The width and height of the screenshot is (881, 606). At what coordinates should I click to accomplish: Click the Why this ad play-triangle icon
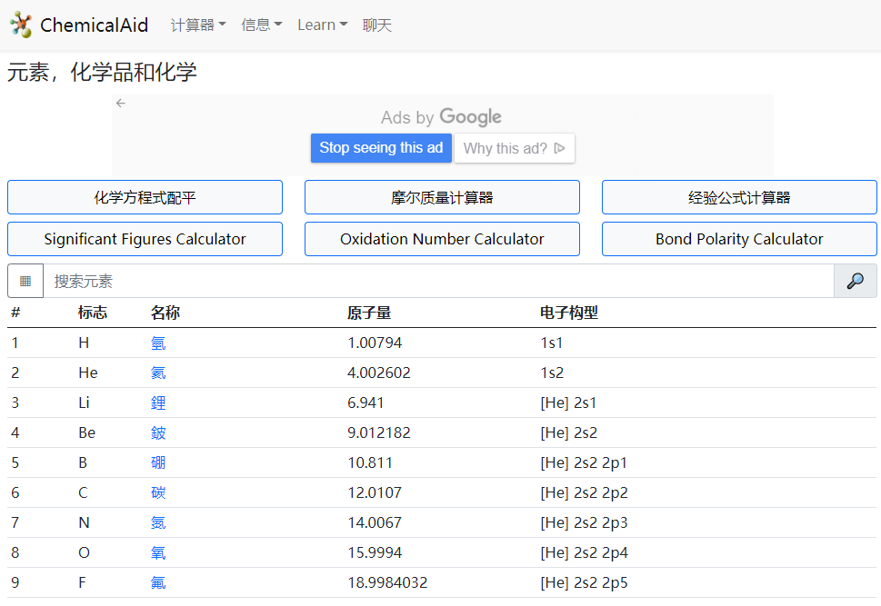[560, 148]
